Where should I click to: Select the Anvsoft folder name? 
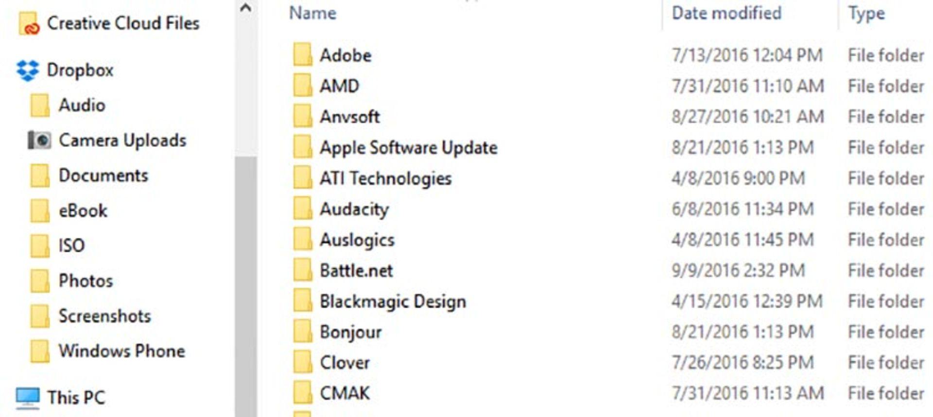click(x=349, y=117)
